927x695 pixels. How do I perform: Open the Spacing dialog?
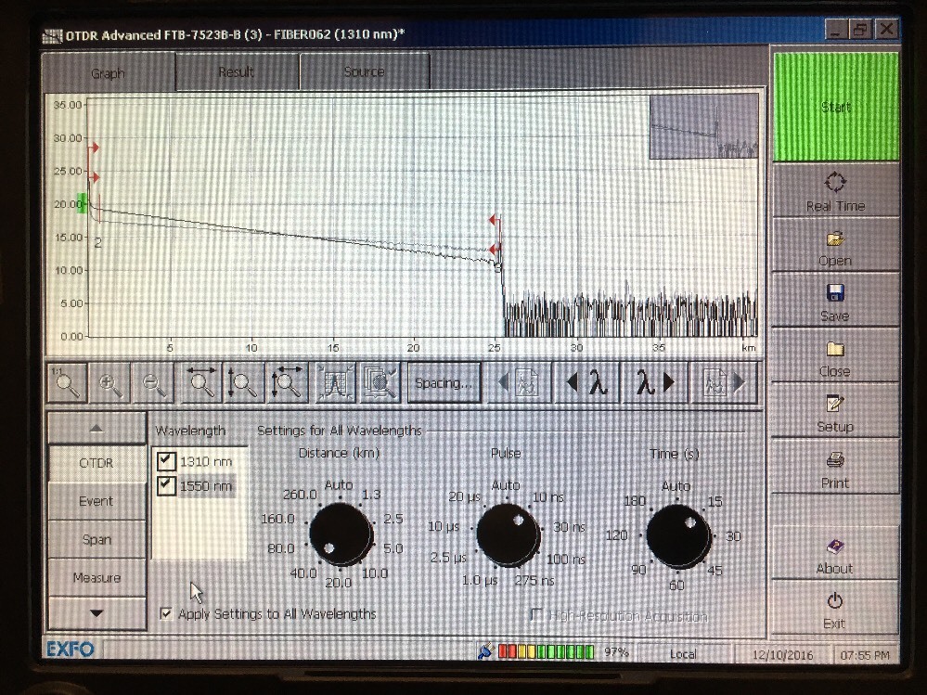point(444,381)
